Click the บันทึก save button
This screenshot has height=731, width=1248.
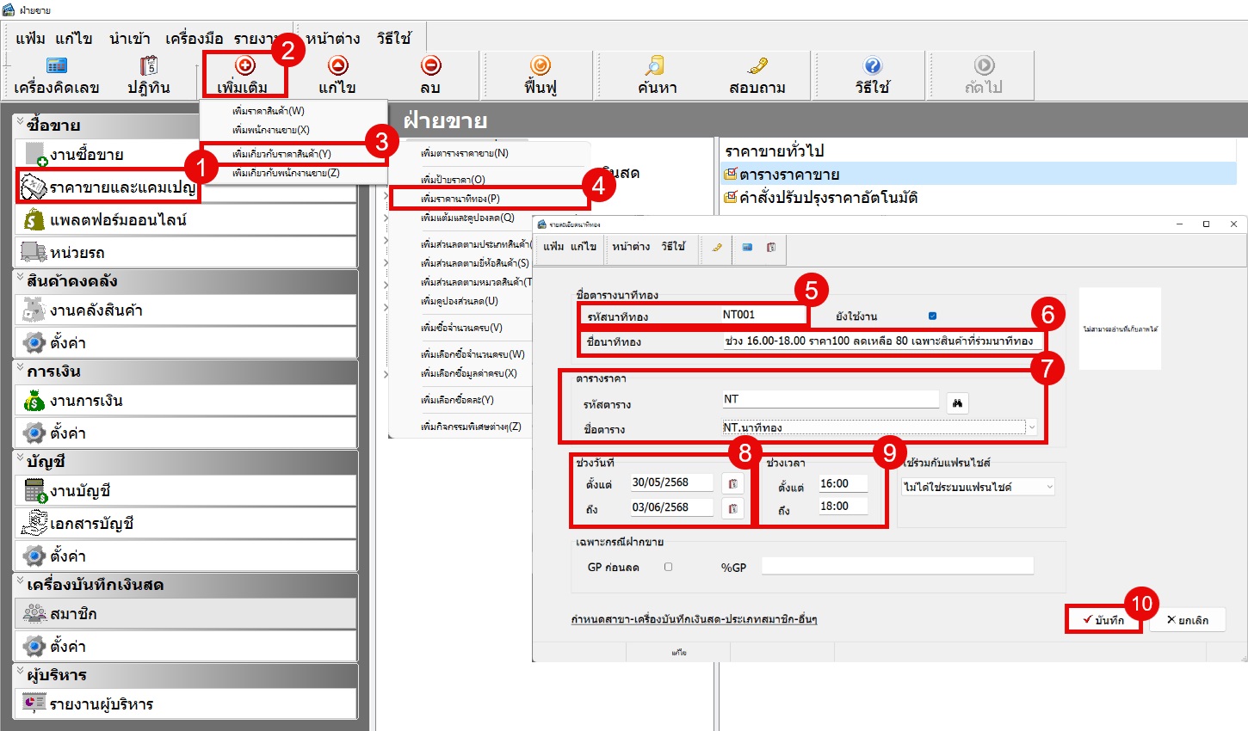[x=1104, y=620]
